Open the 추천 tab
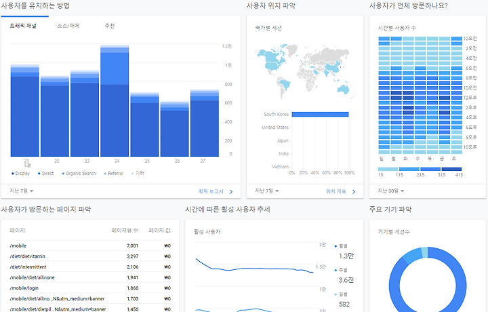 click(110, 26)
